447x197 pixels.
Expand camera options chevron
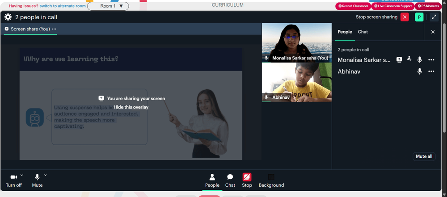(22, 175)
